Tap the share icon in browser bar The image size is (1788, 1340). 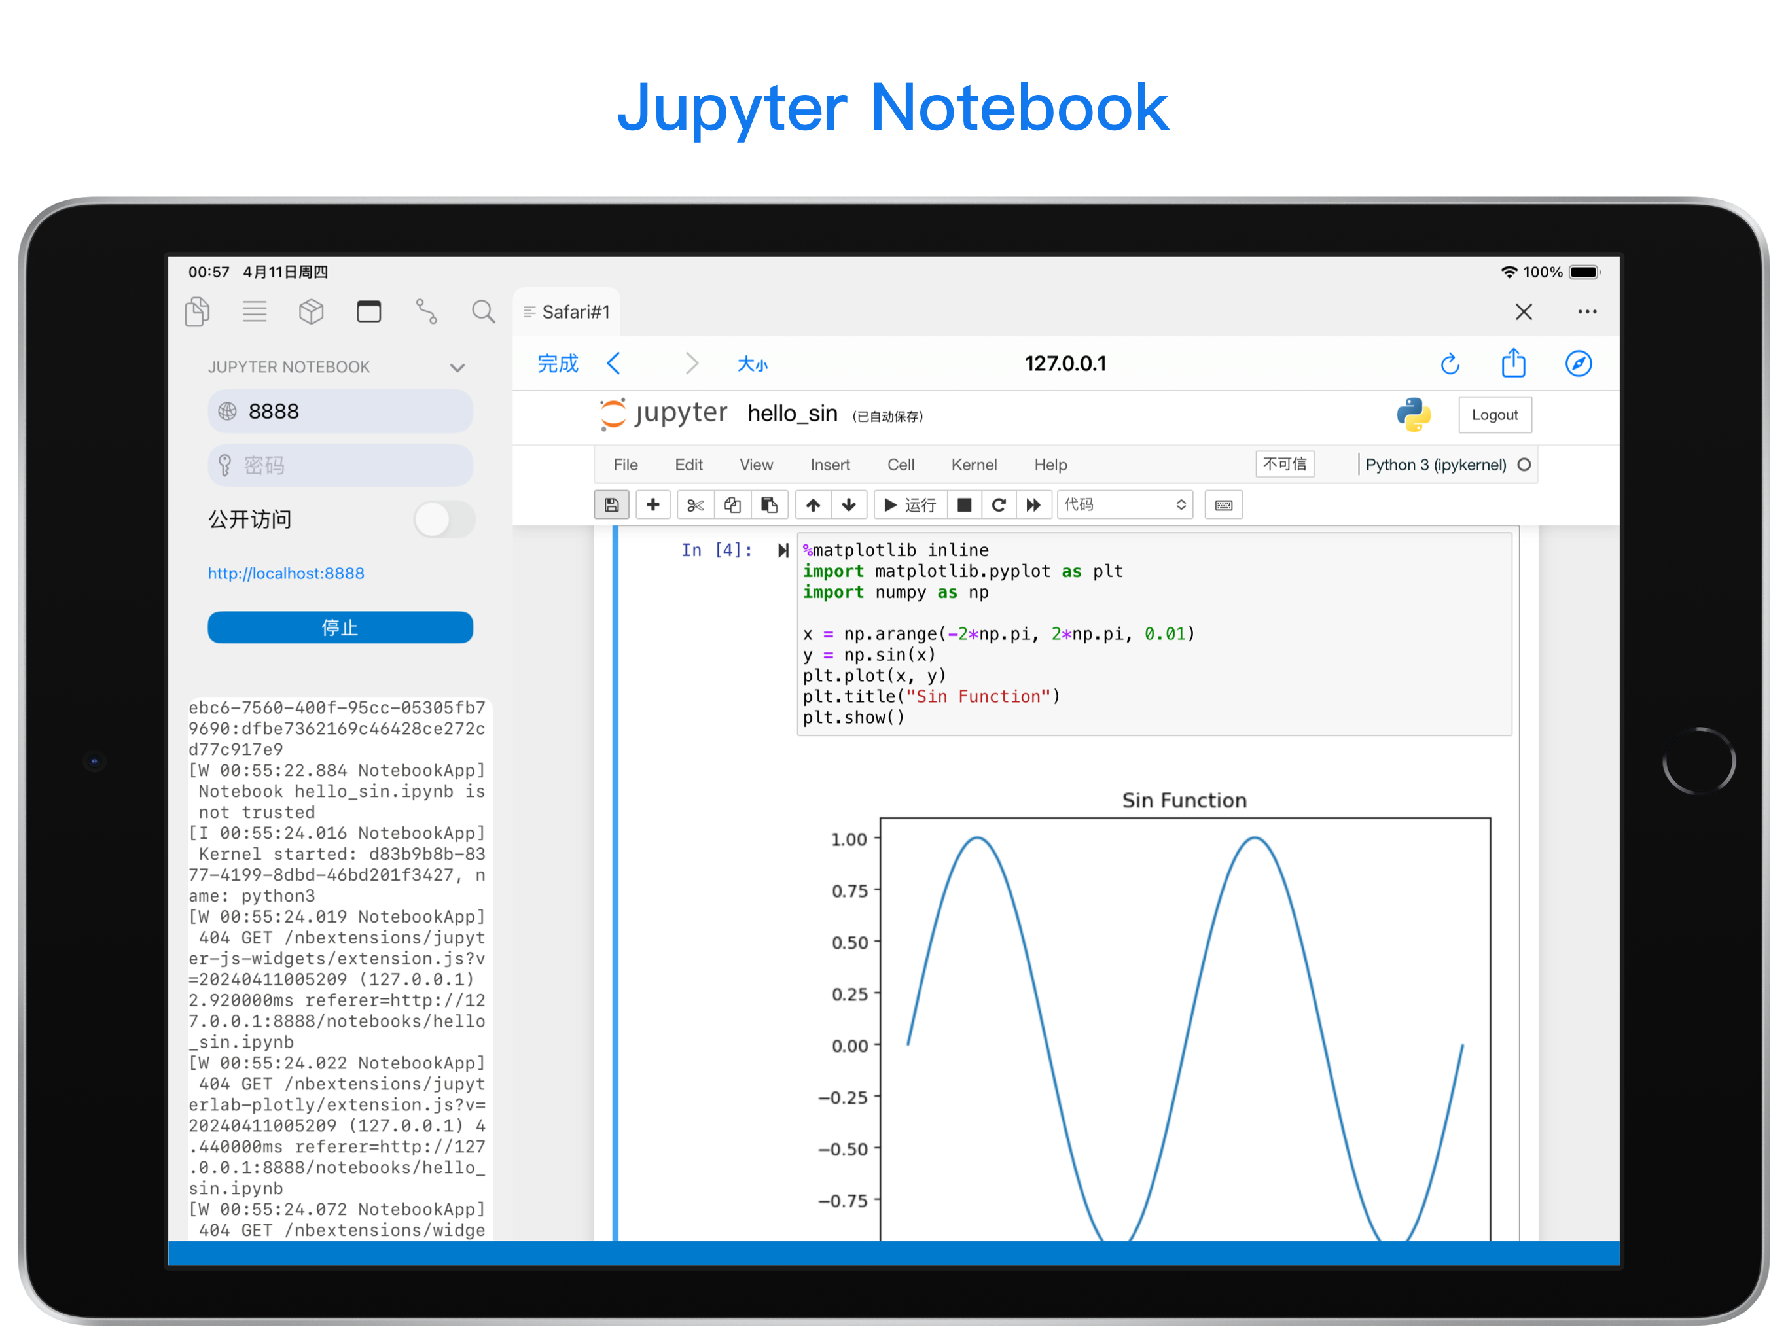click(1513, 364)
